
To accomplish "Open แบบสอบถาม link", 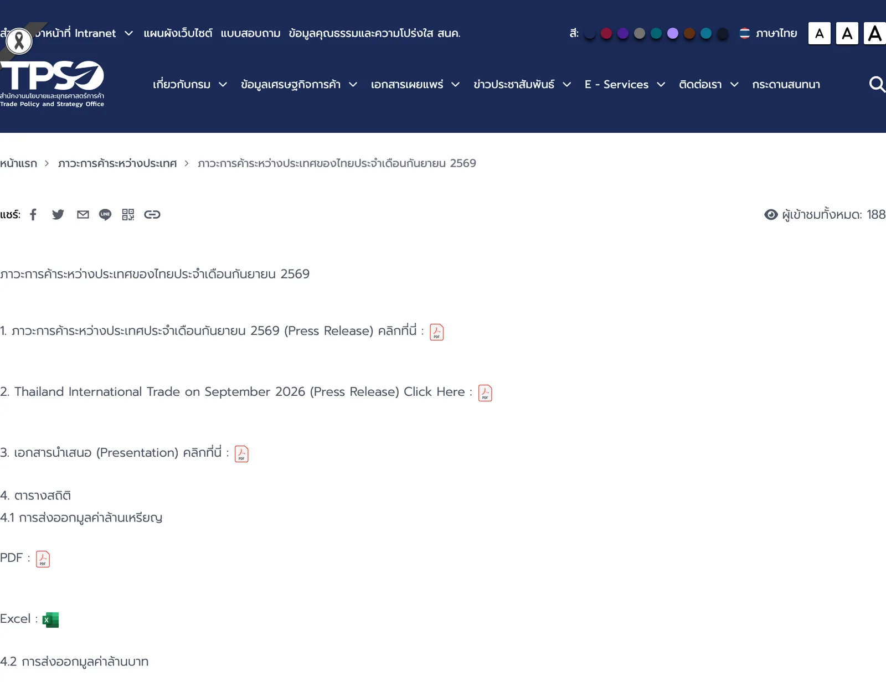I will click(x=250, y=33).
